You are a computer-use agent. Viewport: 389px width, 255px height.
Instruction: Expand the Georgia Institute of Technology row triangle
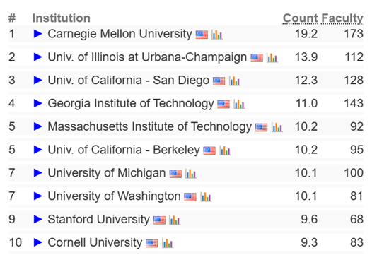point(37,103)
